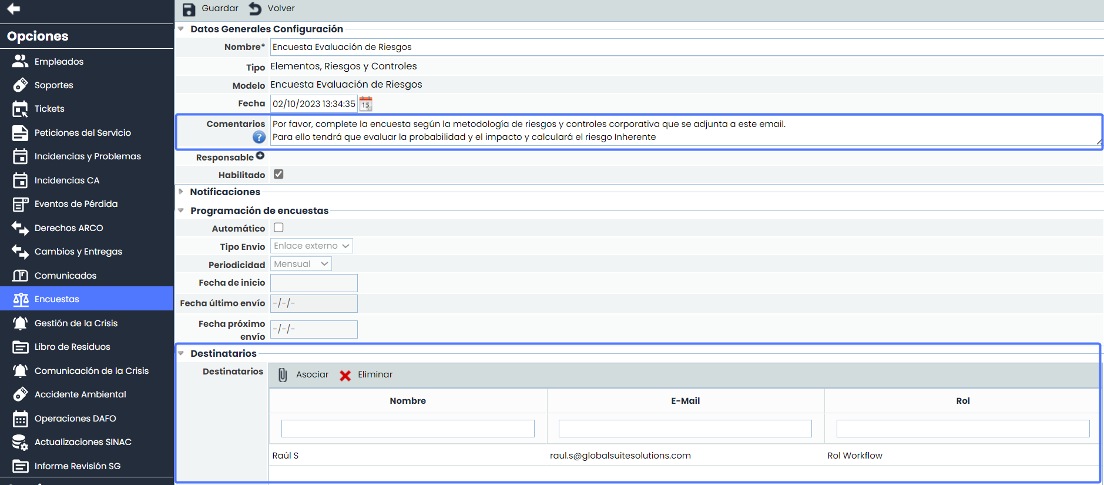This screenshot has width=1104, height=485.
Task: Add a Responsable with plus icon
Action: coord(260,156)
